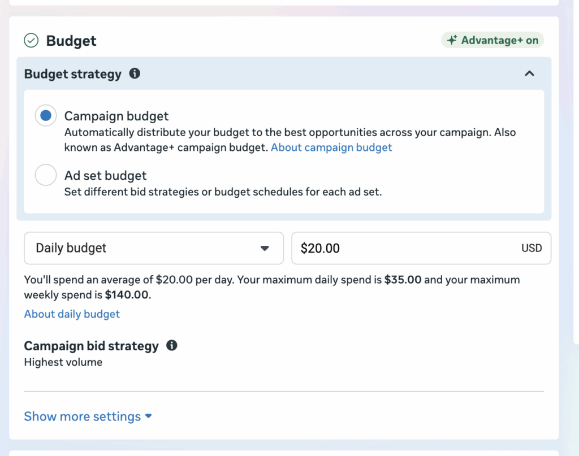Click the Advantage+ sparkle icon
579x456 pixels.
(x=452, y=40)
